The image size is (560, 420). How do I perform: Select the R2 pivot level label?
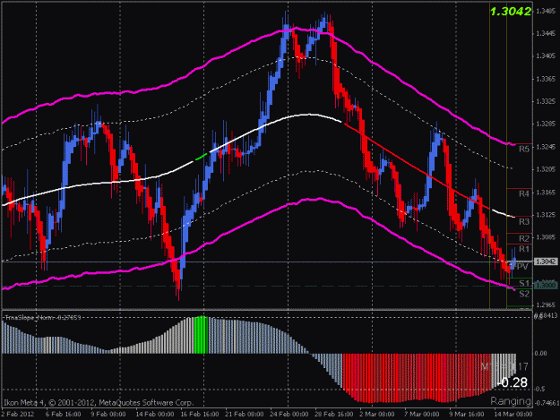(524, 238)
